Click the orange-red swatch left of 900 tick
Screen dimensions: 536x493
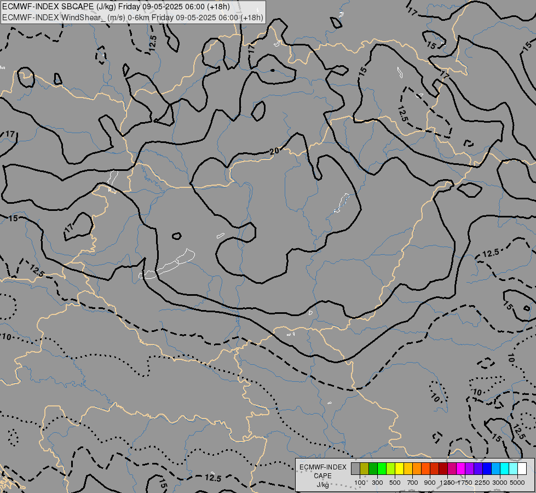click(x=425, y=468)
